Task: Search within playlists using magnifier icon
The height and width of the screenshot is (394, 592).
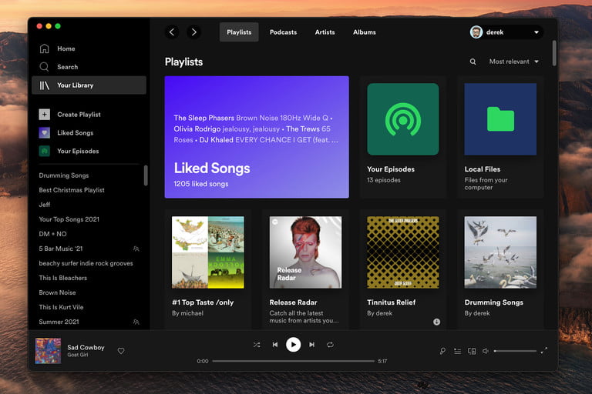Action: tap(473, 62)
